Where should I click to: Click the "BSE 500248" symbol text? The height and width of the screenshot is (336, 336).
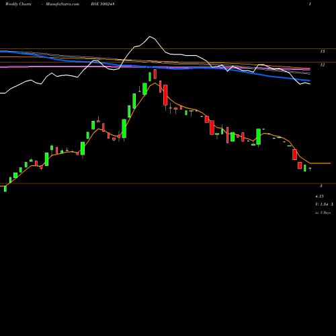tap(103, 4)
